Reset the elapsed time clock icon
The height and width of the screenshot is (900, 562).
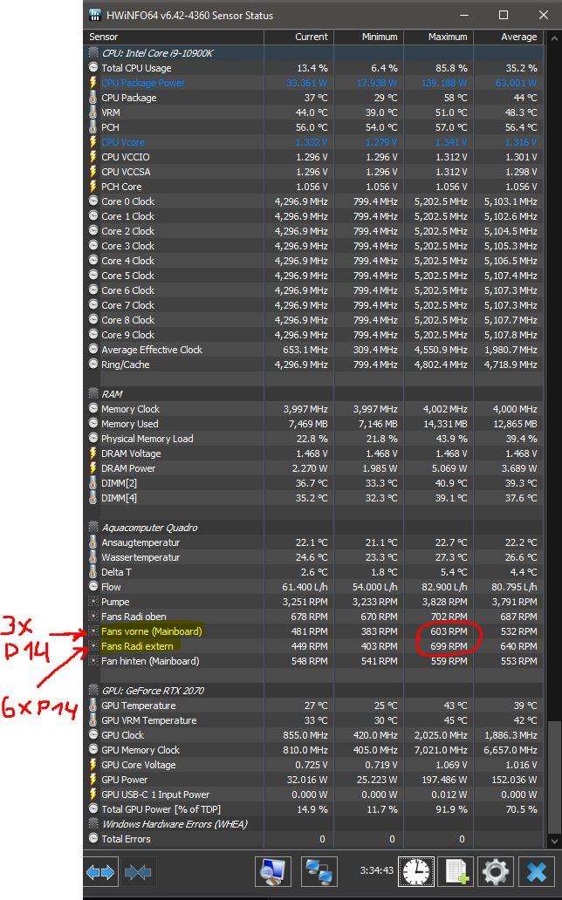(416, 872)
